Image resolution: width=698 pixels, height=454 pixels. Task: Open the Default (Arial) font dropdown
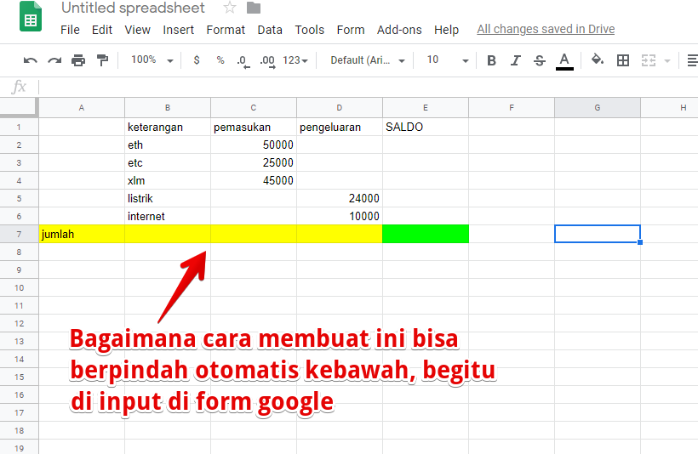[x=368, y=60]
